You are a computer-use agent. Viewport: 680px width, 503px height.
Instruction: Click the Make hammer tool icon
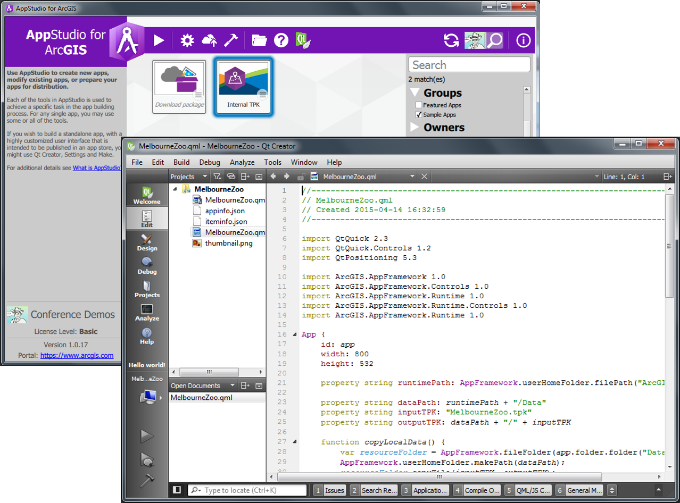click(x=231, y=40)
